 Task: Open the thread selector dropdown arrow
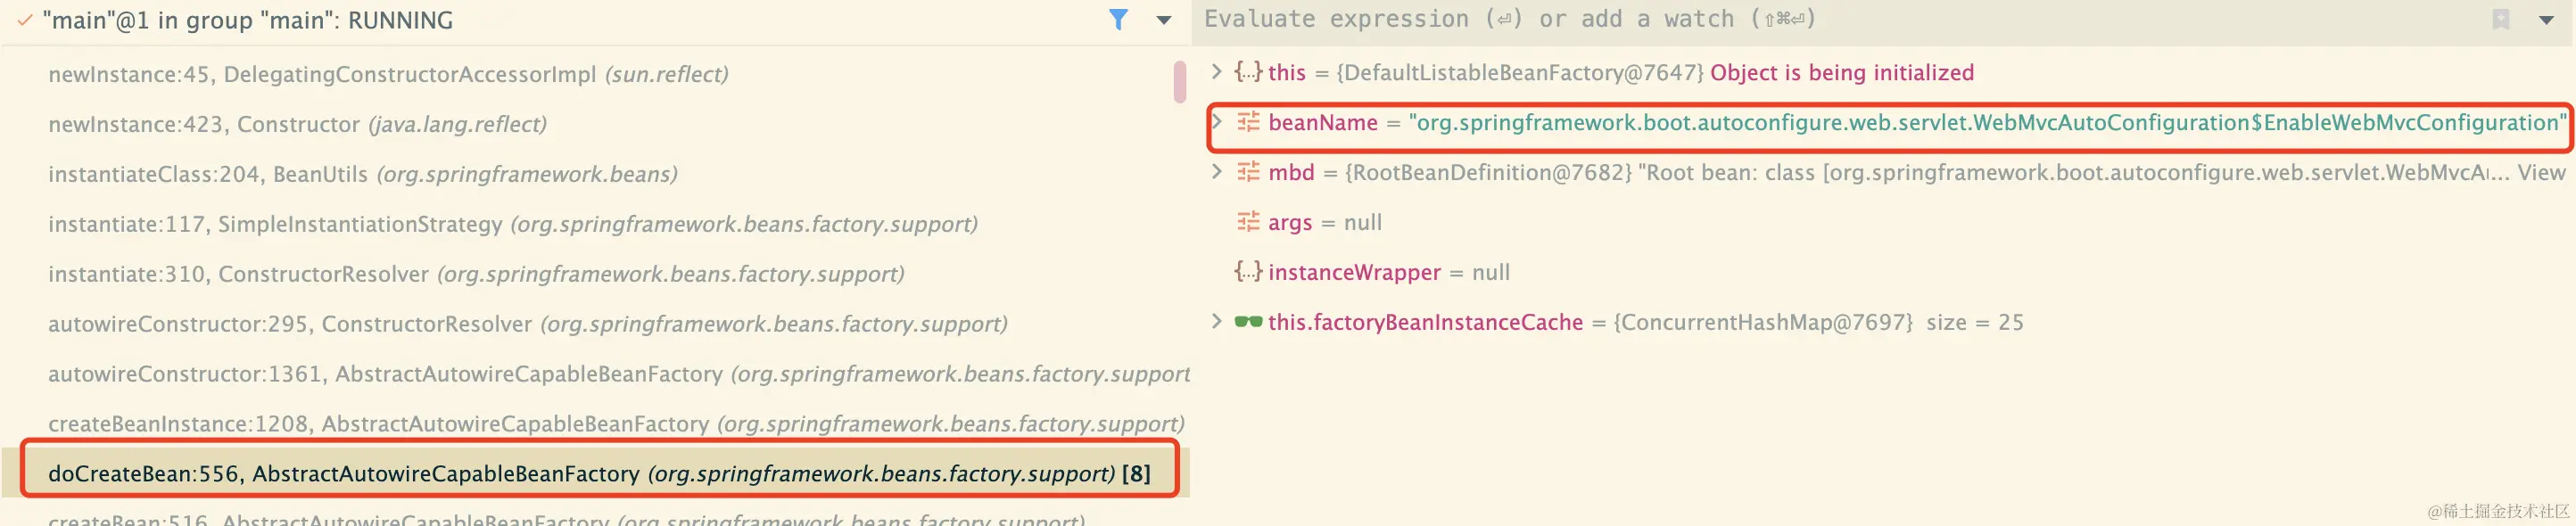click(x=1163, y=20)
